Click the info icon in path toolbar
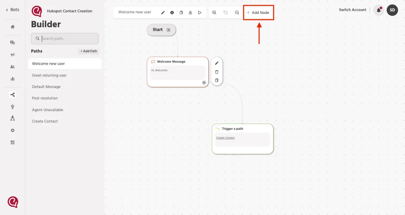Image resolution: width=405 pixels, height=215 pixels. pos(172,13)
